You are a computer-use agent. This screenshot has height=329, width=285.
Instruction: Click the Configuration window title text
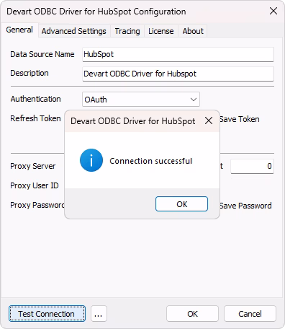pos(96,12)
